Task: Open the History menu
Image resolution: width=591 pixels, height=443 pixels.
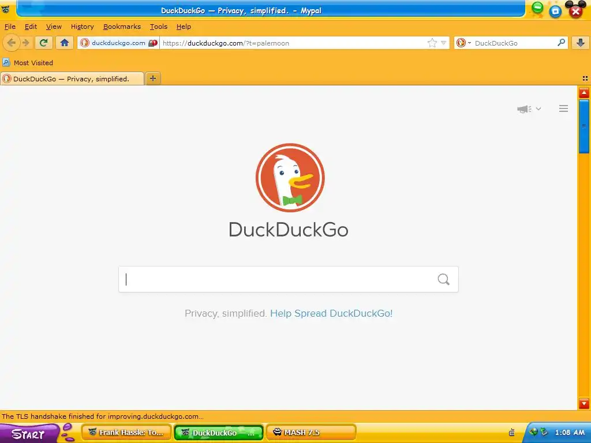Action: point(82,27)
